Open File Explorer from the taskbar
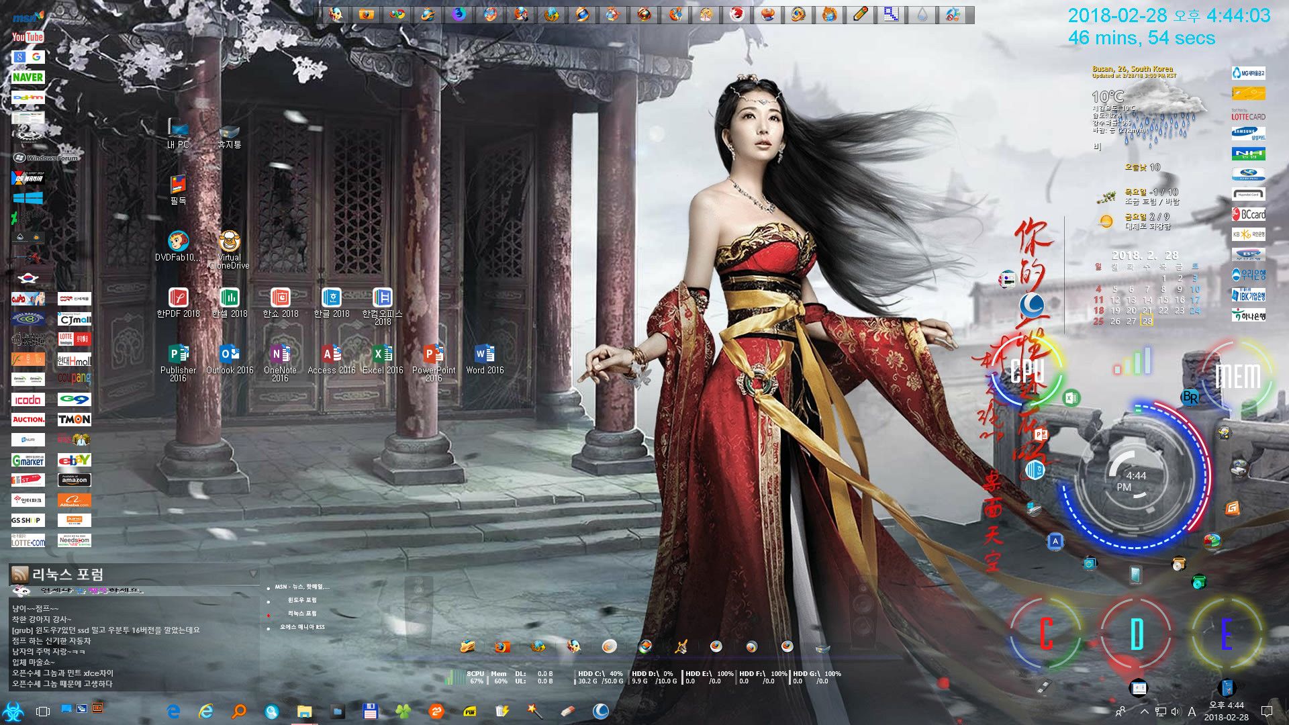This screenshot has width=1289, height=725. [x=305, y=711]
